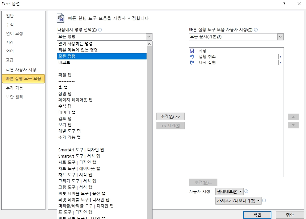Click the Redo (다시 실행) arrow icon
Image resolution: width=306 pixels, height=219 pixels.
[x=192, y=63]
